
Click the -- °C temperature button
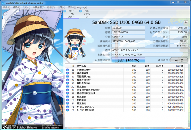tap(179, 60)
